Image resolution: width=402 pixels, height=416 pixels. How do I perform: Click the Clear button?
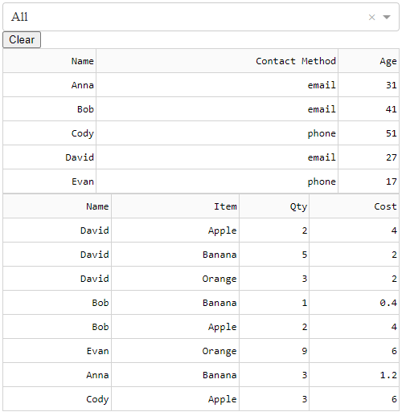pos(22,39)
